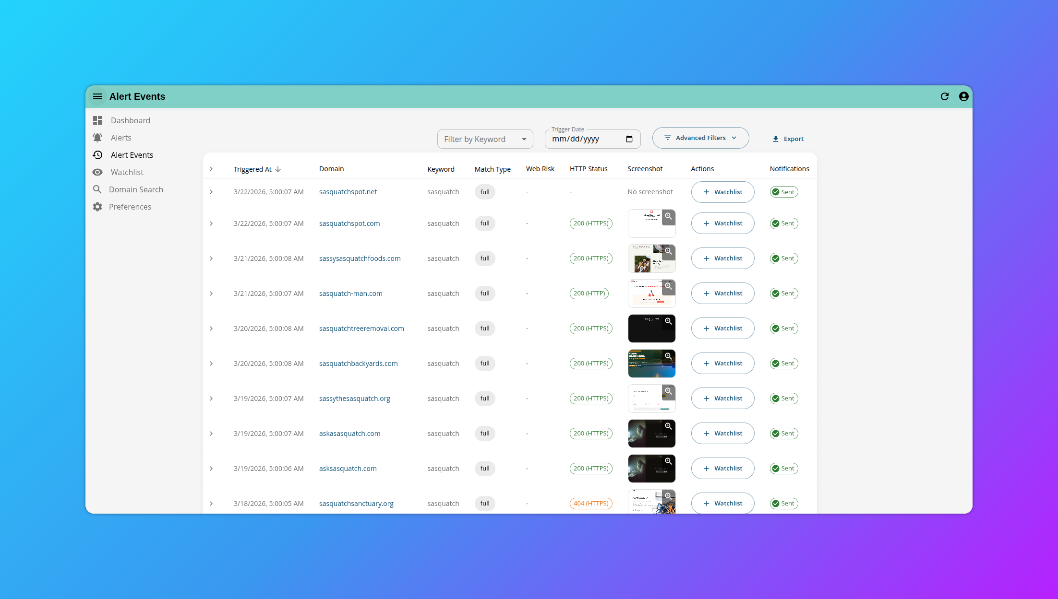The image size is (1058, 599).
Task: Open the Trigger Date calendar picker
Action: pyautogui.click(x=629, y=139)
